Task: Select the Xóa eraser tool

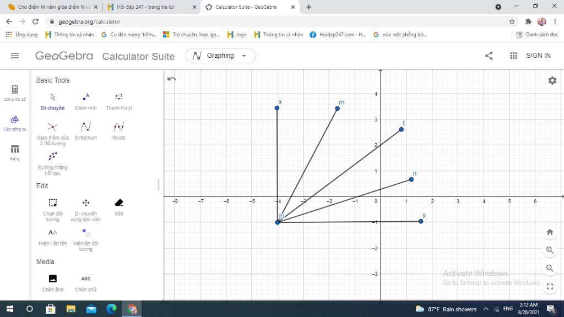Action: (x=119, y=207)
